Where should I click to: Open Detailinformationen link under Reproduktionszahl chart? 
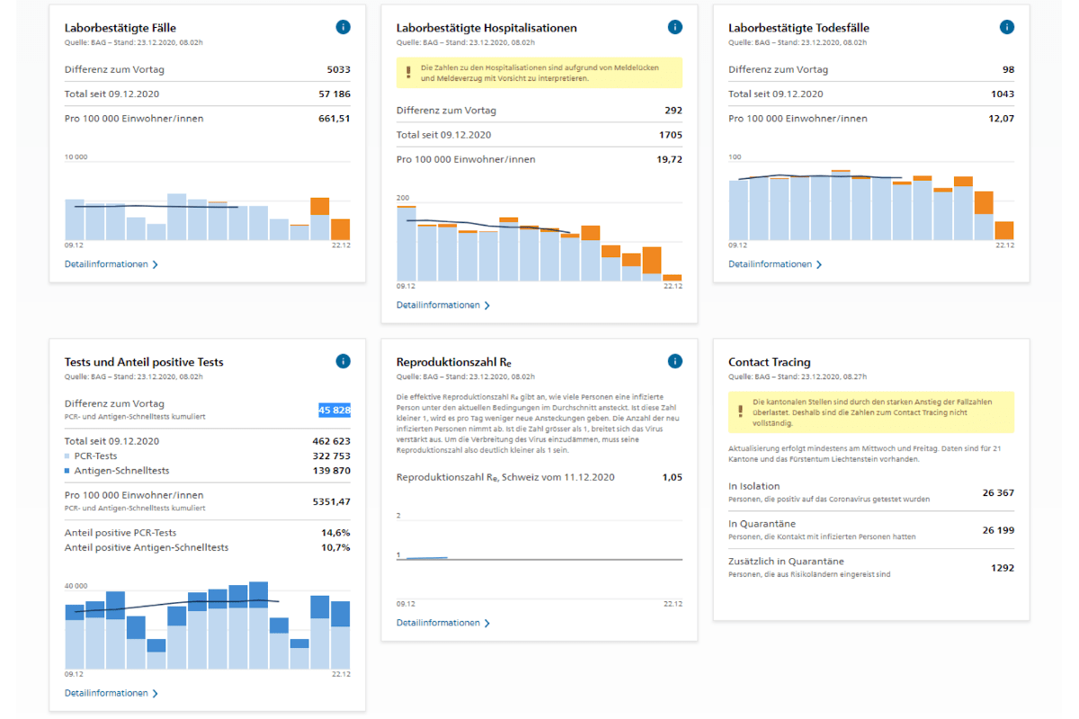pyautogui.click(x=438, y=623)
